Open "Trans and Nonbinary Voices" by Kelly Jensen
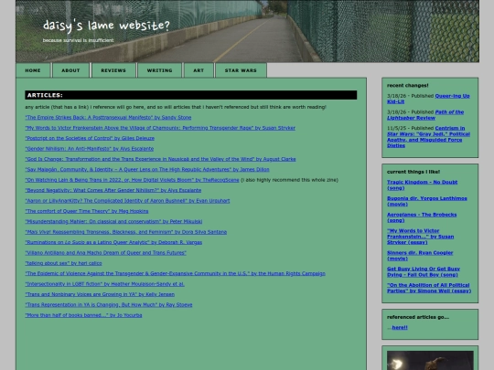 click(100, 294)
